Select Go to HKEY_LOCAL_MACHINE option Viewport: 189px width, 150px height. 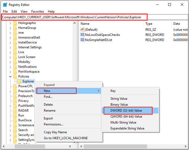coord(68,138)
